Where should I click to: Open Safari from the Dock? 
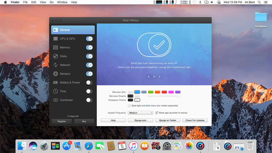[89, 146]
